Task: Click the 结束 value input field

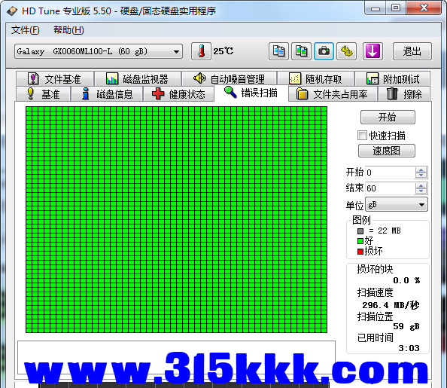Action: pos(390,188)
